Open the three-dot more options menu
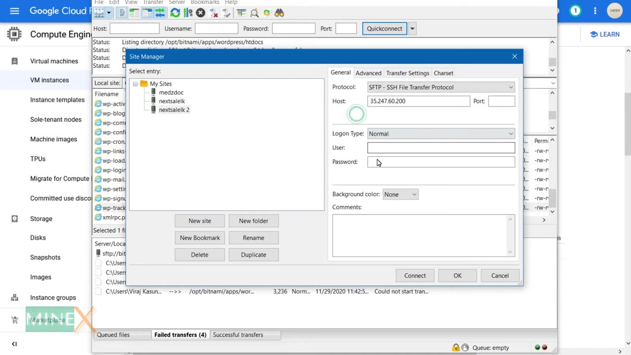Image resolution: width=631 pixels, height=355 pixels. coord(595,11)
